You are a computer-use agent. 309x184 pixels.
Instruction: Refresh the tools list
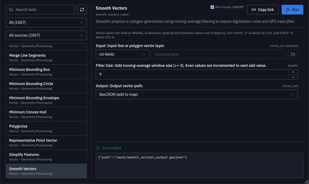coord(82,10)
